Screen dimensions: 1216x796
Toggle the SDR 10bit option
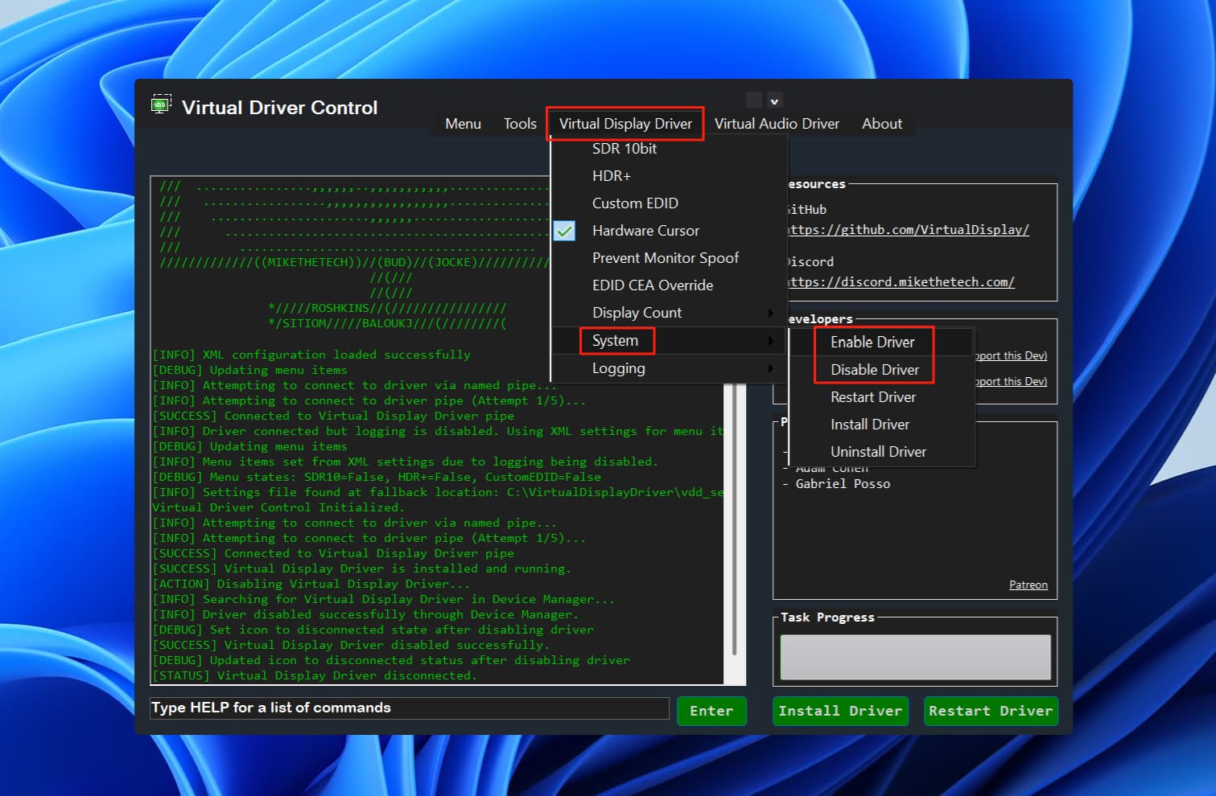[624, 149]
